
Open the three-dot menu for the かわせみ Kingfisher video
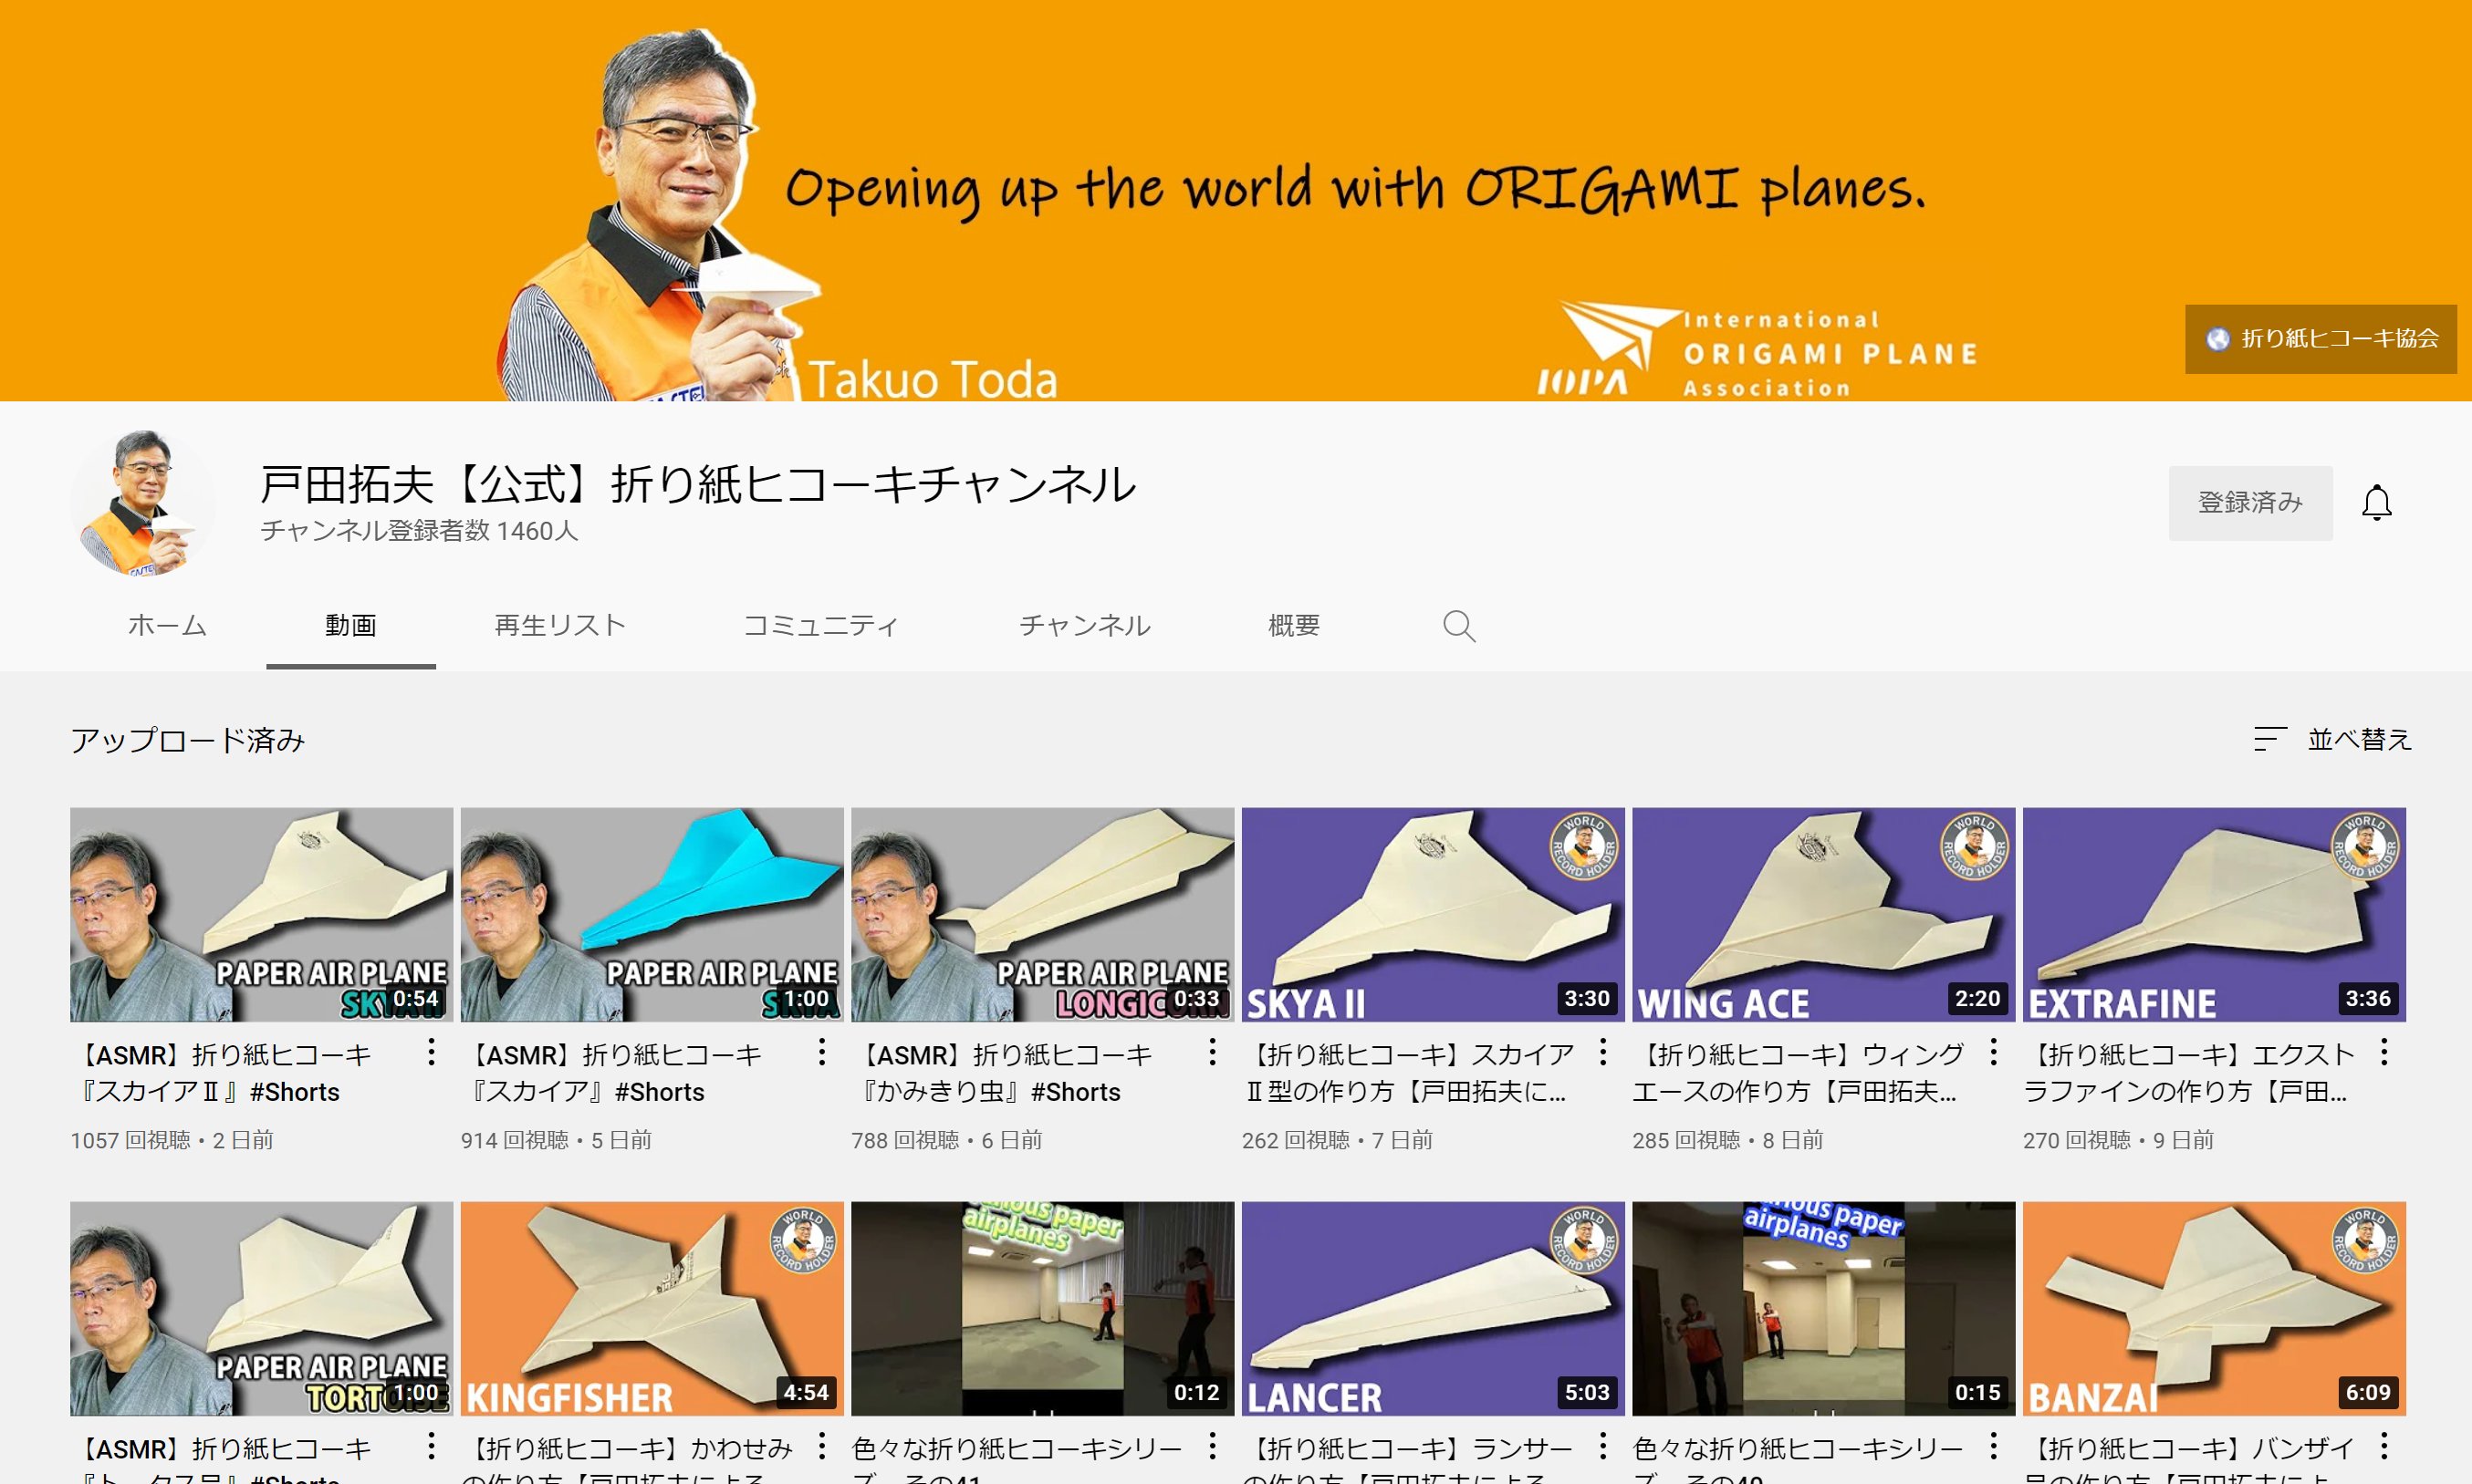point(821,1446)
